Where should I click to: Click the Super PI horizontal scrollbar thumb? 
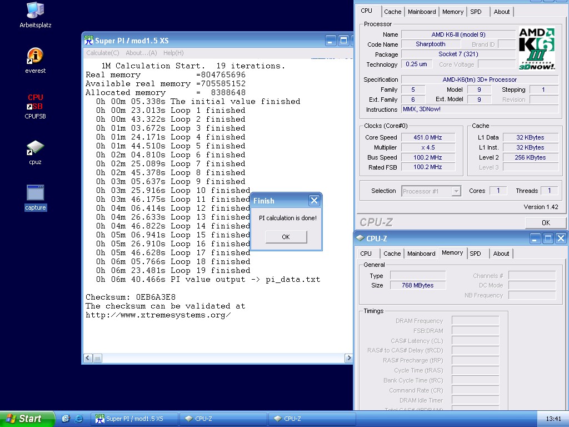pyautogui.click(x=98, y=358)
